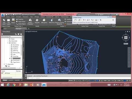Click the search help input field

[86, 15]
